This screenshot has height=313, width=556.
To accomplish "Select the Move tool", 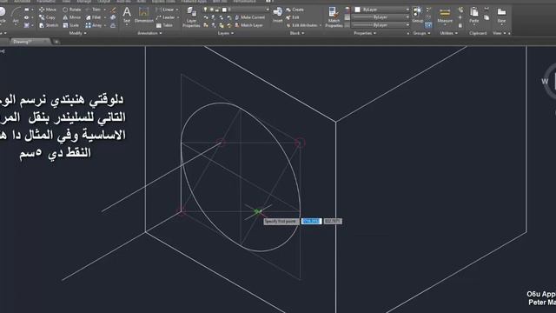I will (x=48, y=10).
